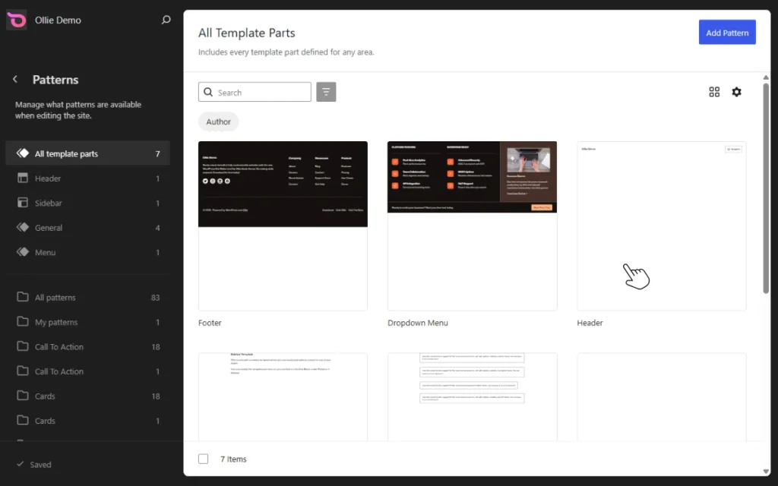This screenshot has width=778, height=486.
Task: Select the Sidebar template part category
Action: click(87, 203)
